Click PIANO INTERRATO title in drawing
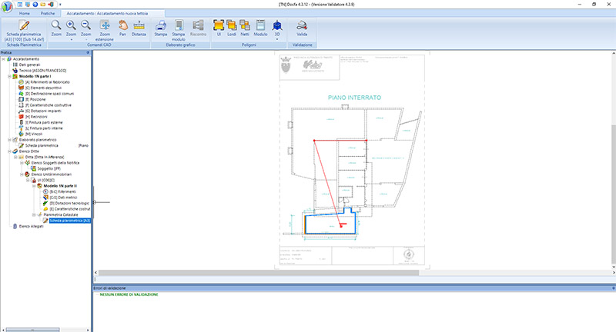 (x=354, y=98)
